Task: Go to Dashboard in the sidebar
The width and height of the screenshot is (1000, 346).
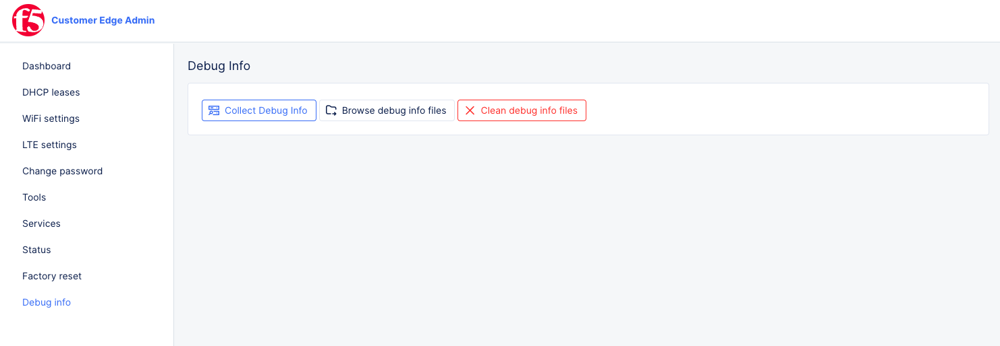Action: [47, 66]
